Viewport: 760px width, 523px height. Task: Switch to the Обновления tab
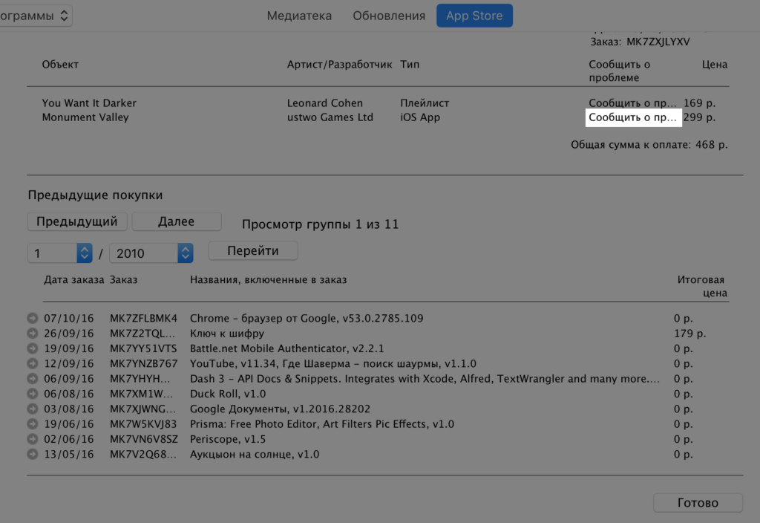(389, 16)
